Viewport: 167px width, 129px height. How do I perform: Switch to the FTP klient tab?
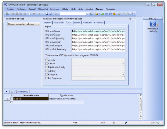pos(99,23)
